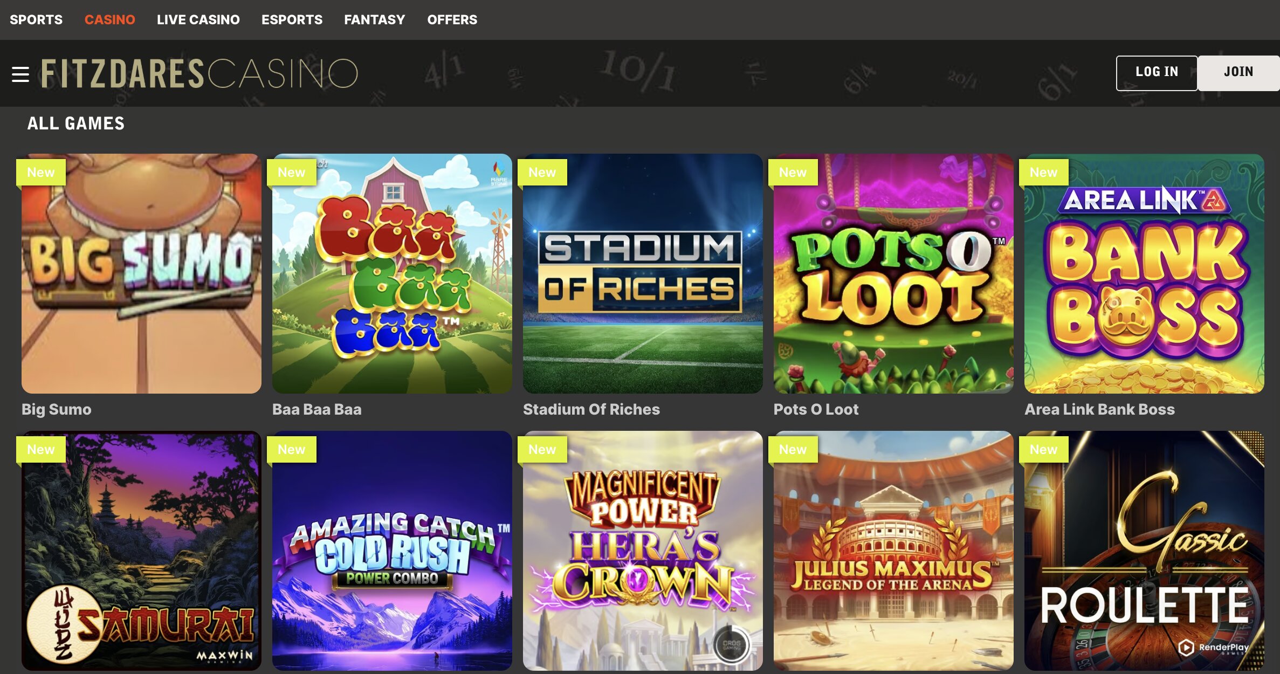Click the Pots O Loot title link

[816, 409]
